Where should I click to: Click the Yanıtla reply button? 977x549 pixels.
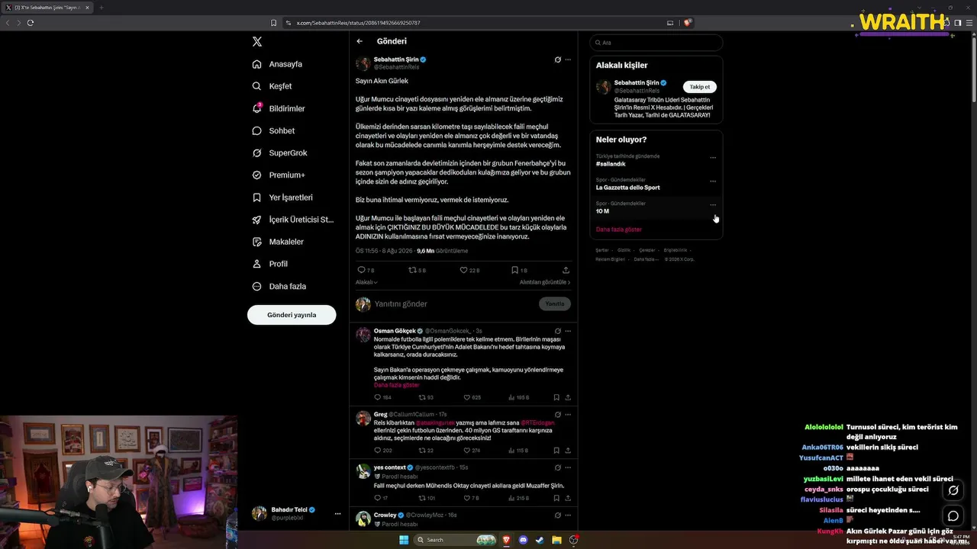click(555, 303)
